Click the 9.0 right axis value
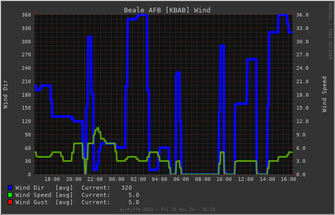Viewport: 335px width, 215px height. click(x=301, y=135)
